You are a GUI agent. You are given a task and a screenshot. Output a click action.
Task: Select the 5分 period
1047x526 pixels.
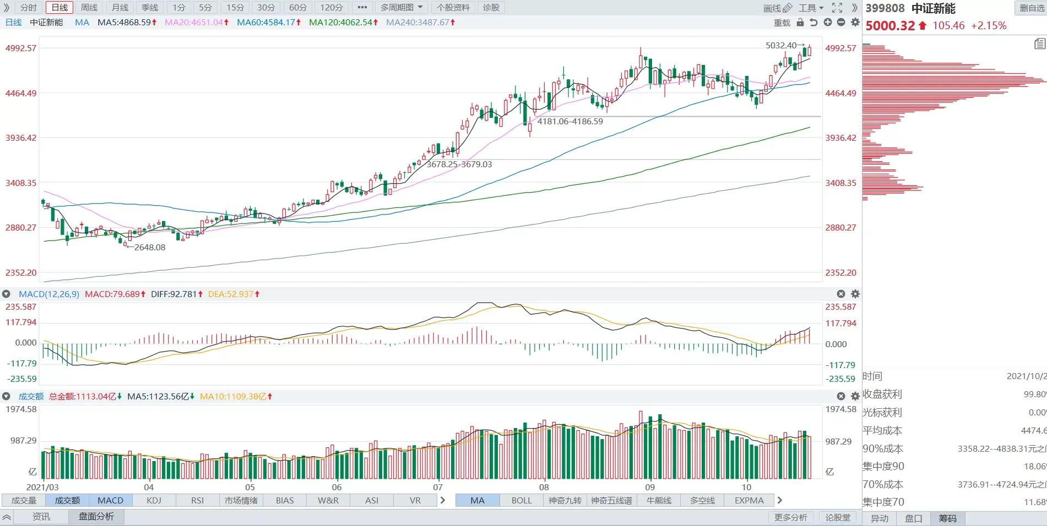(x=205, y=8)
